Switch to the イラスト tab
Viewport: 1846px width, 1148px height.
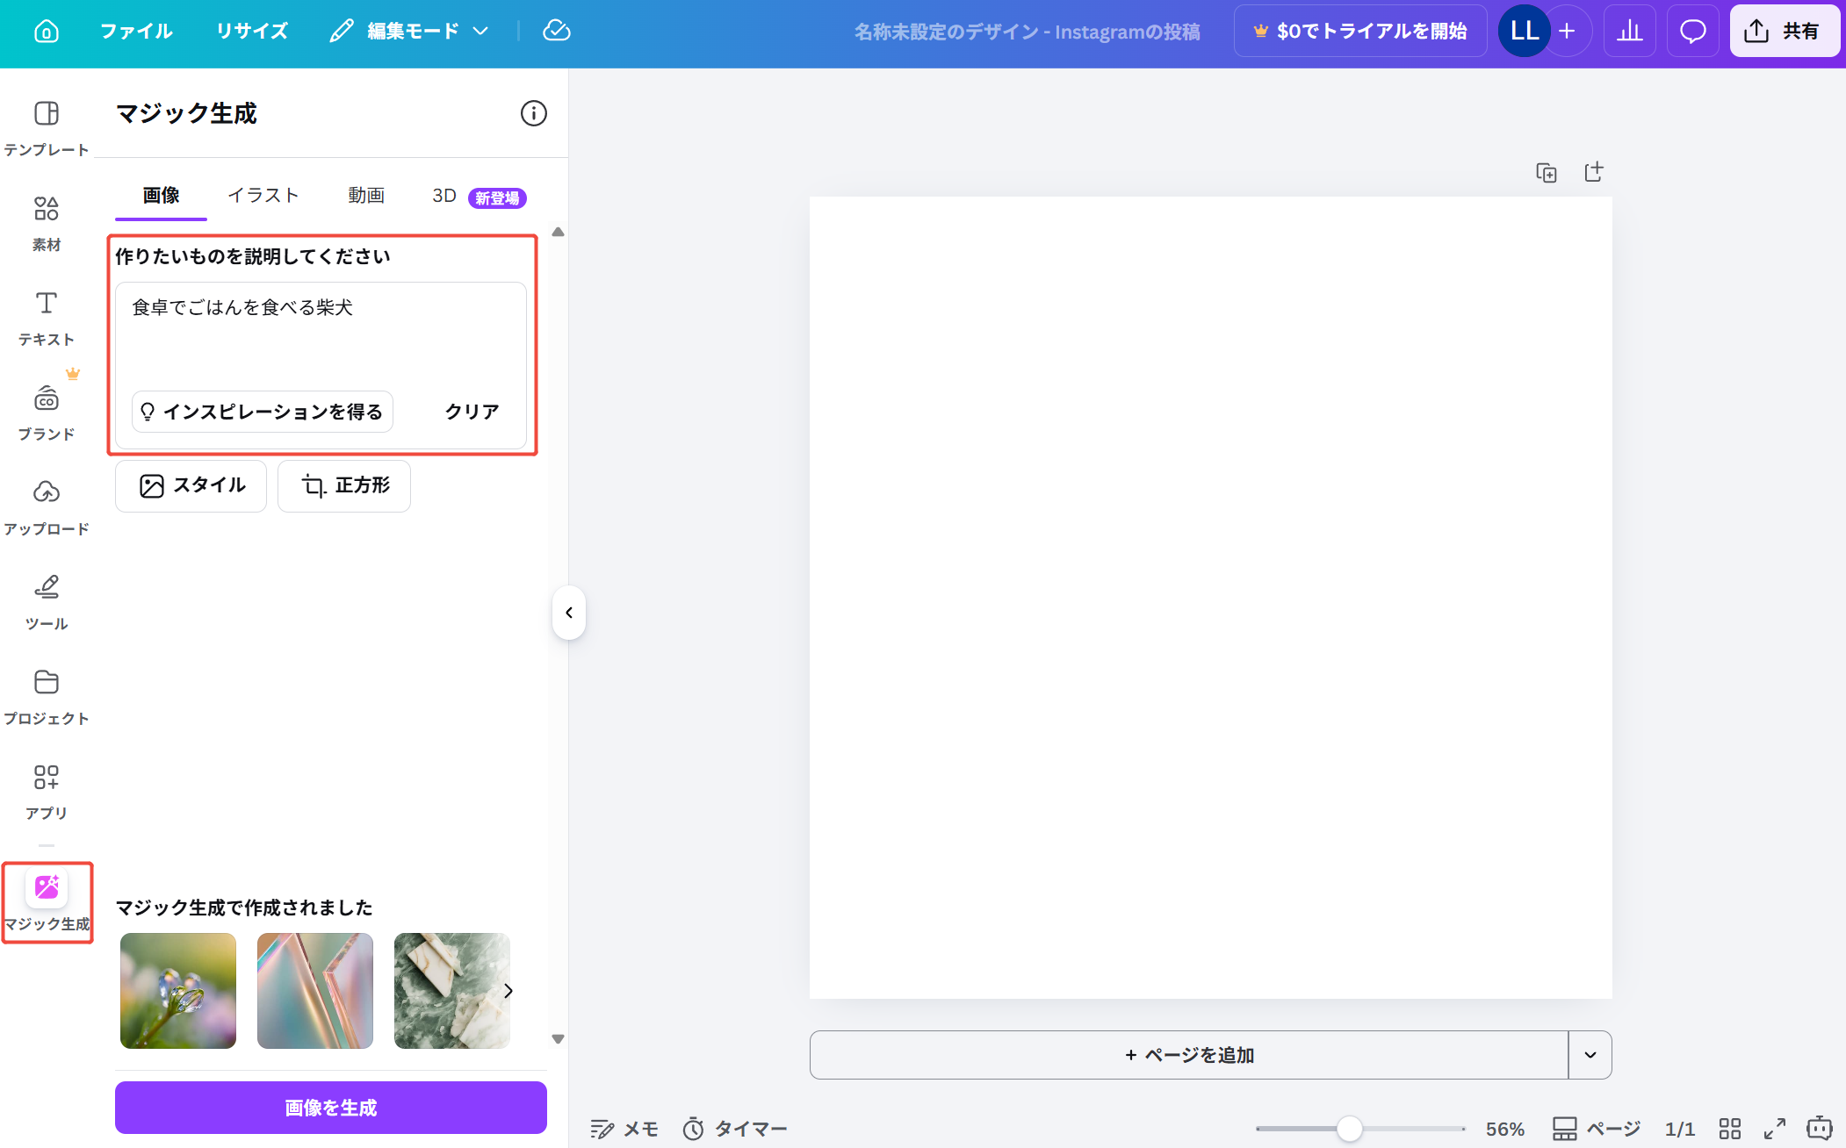point(263,195)
